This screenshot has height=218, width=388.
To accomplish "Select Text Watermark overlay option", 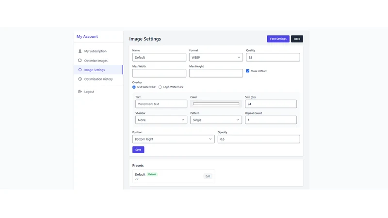I will (x=134, y=87).
